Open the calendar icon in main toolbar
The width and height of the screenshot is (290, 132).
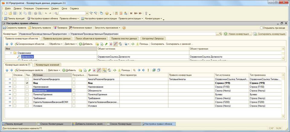pyautogui.click(x=121, y=13)
